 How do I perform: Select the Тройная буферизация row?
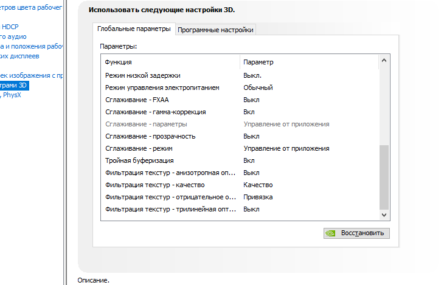pyautogui.click(x=240, y=161)
